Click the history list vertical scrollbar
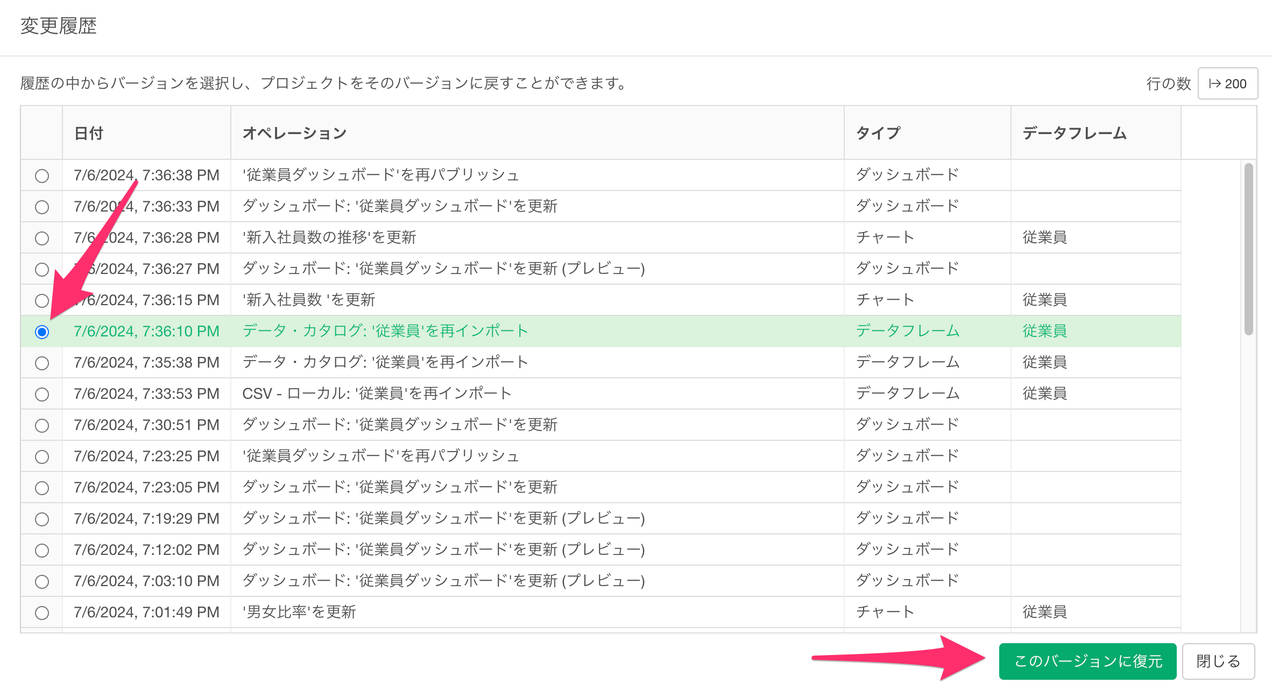This screenshot has height=690, width=1272. point(1248,249)
